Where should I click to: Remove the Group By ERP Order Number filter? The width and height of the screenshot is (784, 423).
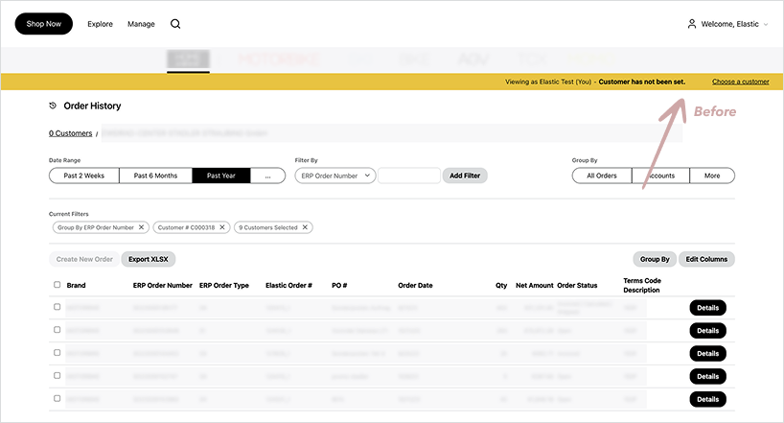pyautogui.click(x=142, y=227)
